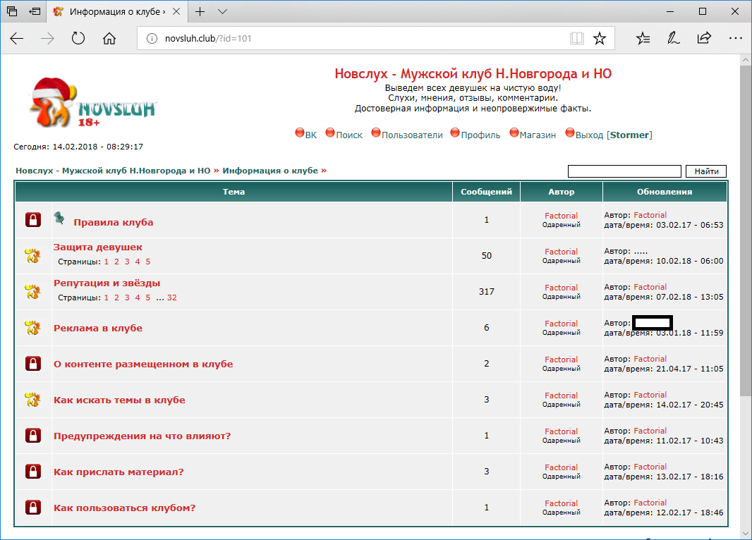
Task: Open the Профиль menu item
Action: [x=480, y=135]
